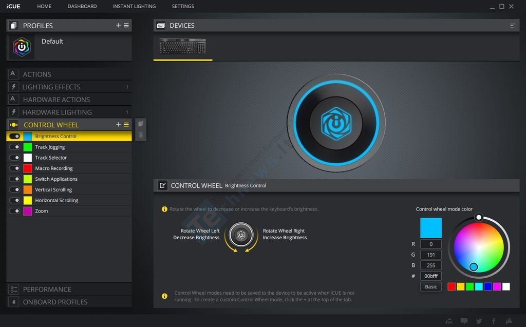Image resolution: width=526 pixels, height=327 pixels.
Task: Select the Default profile hexagon icon
Action: pos(22,47)
